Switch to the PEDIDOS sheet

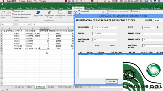(x=78, y=87)
